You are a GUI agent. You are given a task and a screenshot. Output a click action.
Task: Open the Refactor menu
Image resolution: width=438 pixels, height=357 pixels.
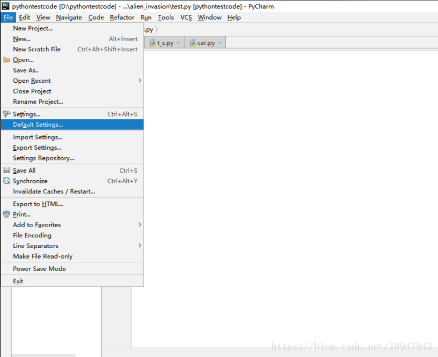122,17
